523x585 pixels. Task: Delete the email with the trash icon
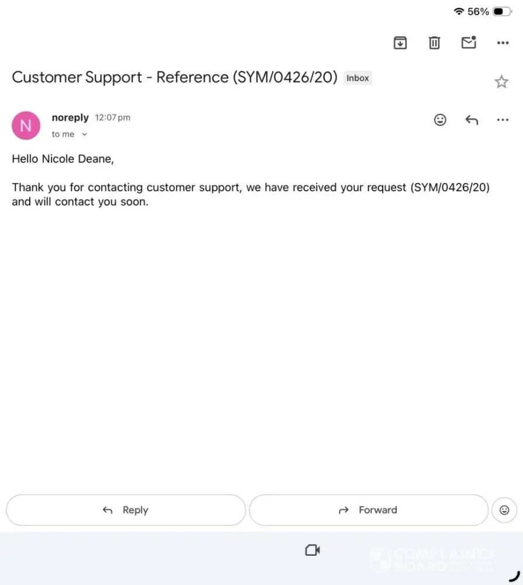click(x=434, y=43)
